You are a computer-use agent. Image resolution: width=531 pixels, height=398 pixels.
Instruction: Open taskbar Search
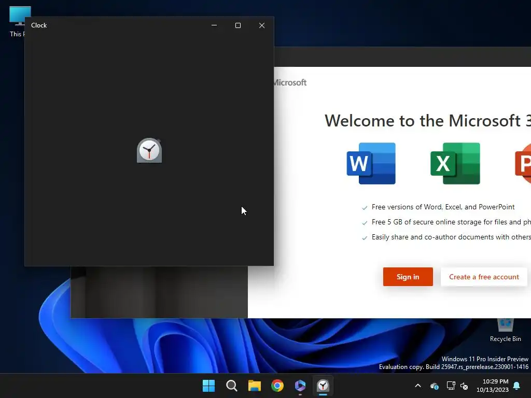coord(232,386)
